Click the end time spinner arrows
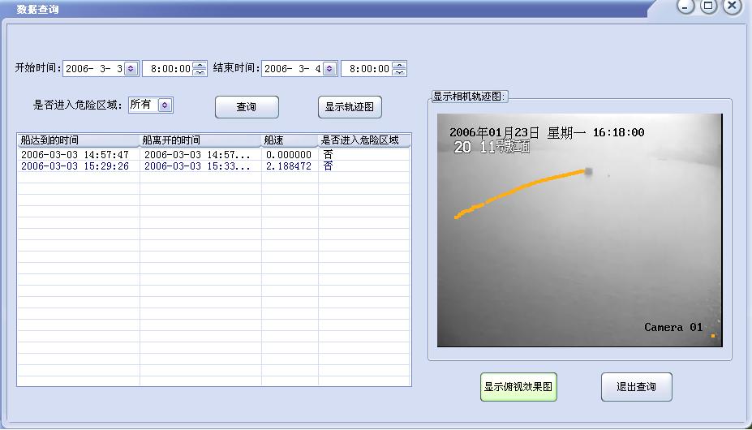The image size is (752, 430). tap(398, 69)
